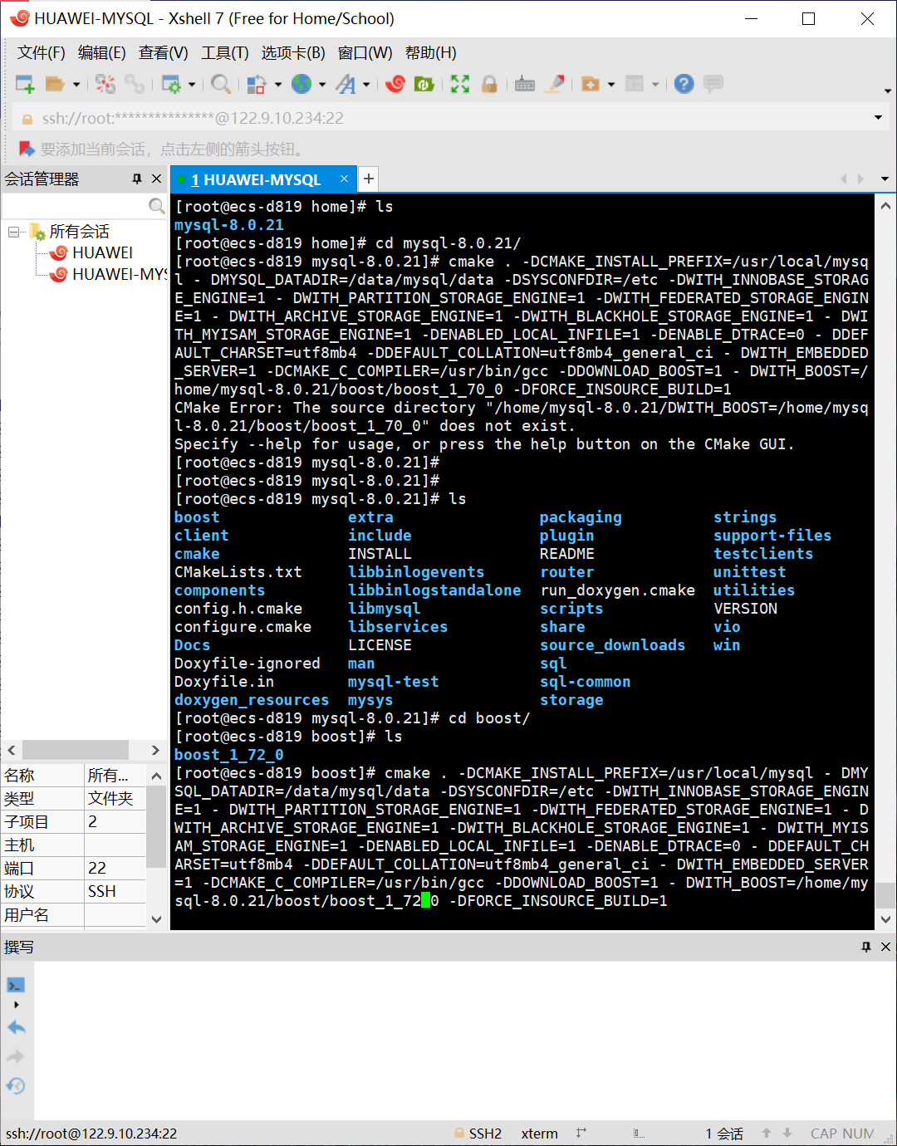The height and width of the screenshot is (1146, 897).
Task: Click the 协议 value SSH cell
Action: pos(115,891)
